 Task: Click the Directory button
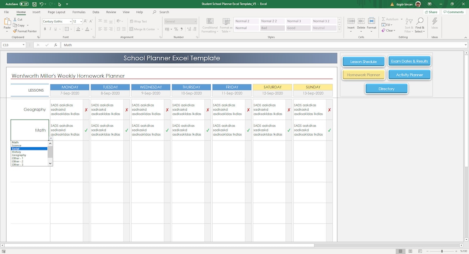point(386,88)
